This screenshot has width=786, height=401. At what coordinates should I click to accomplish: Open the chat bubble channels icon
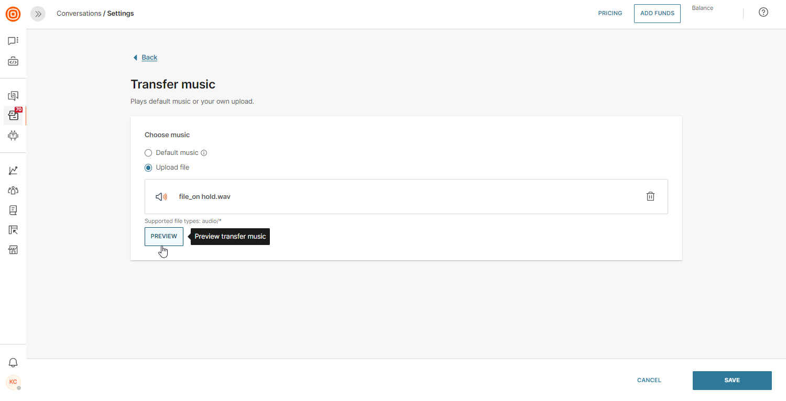(x=13, y=41)
